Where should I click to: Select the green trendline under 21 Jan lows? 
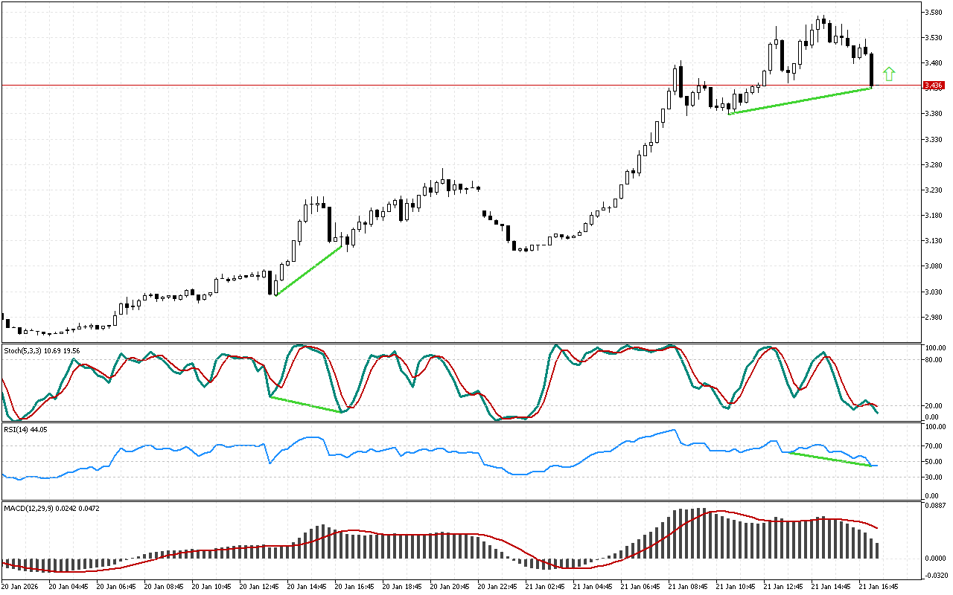click(x=800, y=100)
